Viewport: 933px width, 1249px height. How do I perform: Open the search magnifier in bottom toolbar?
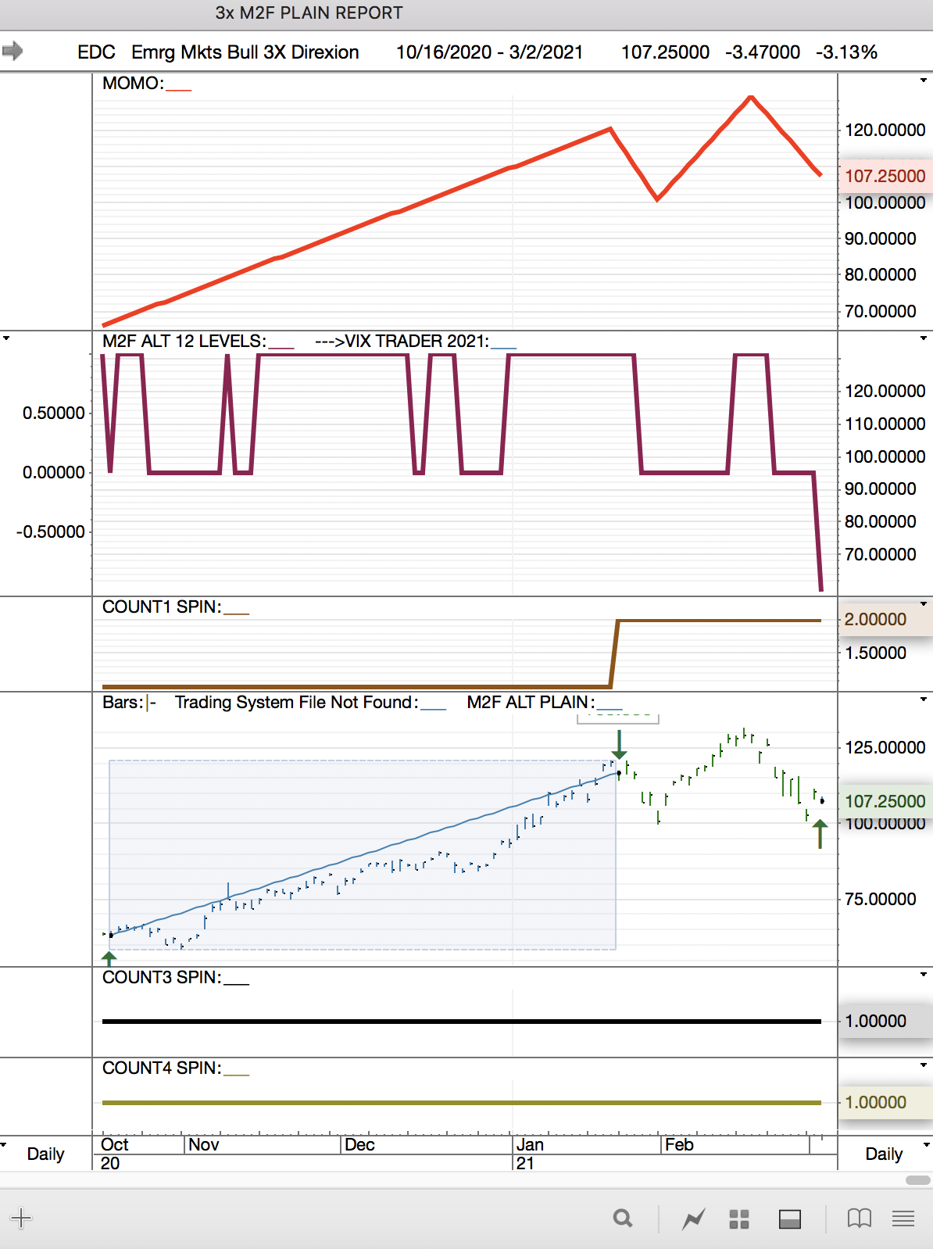pos(623,1218)
